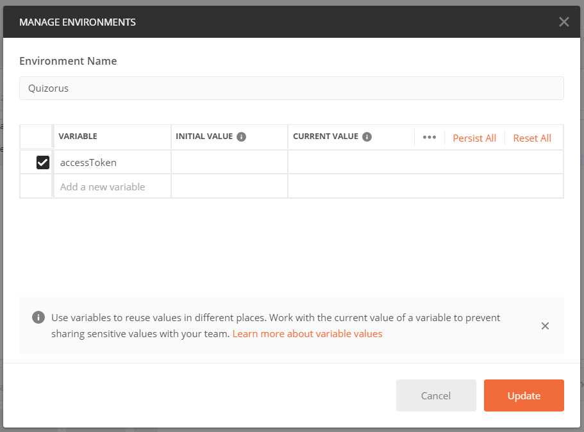
Task: Edit the Environment Name field Quizorus
Action: (291, 88)
